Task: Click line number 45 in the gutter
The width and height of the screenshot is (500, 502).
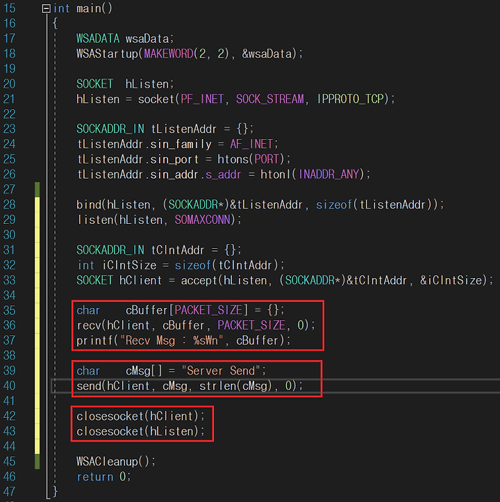Action: click(x=9, y=462)
